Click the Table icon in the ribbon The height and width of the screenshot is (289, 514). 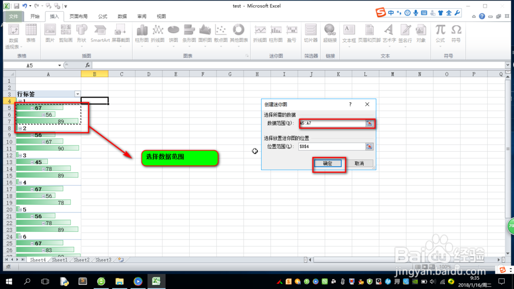(x=31, y=33)
